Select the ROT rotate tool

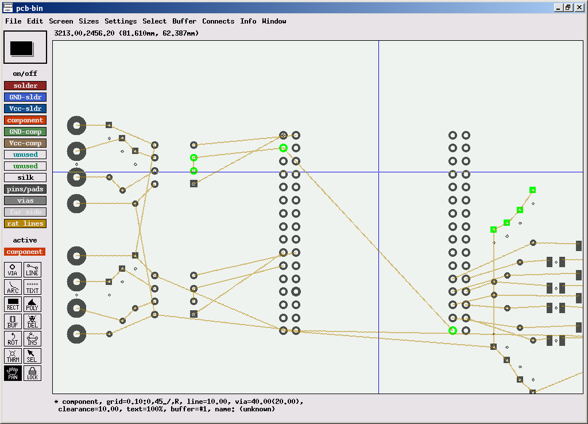[13, 338]
